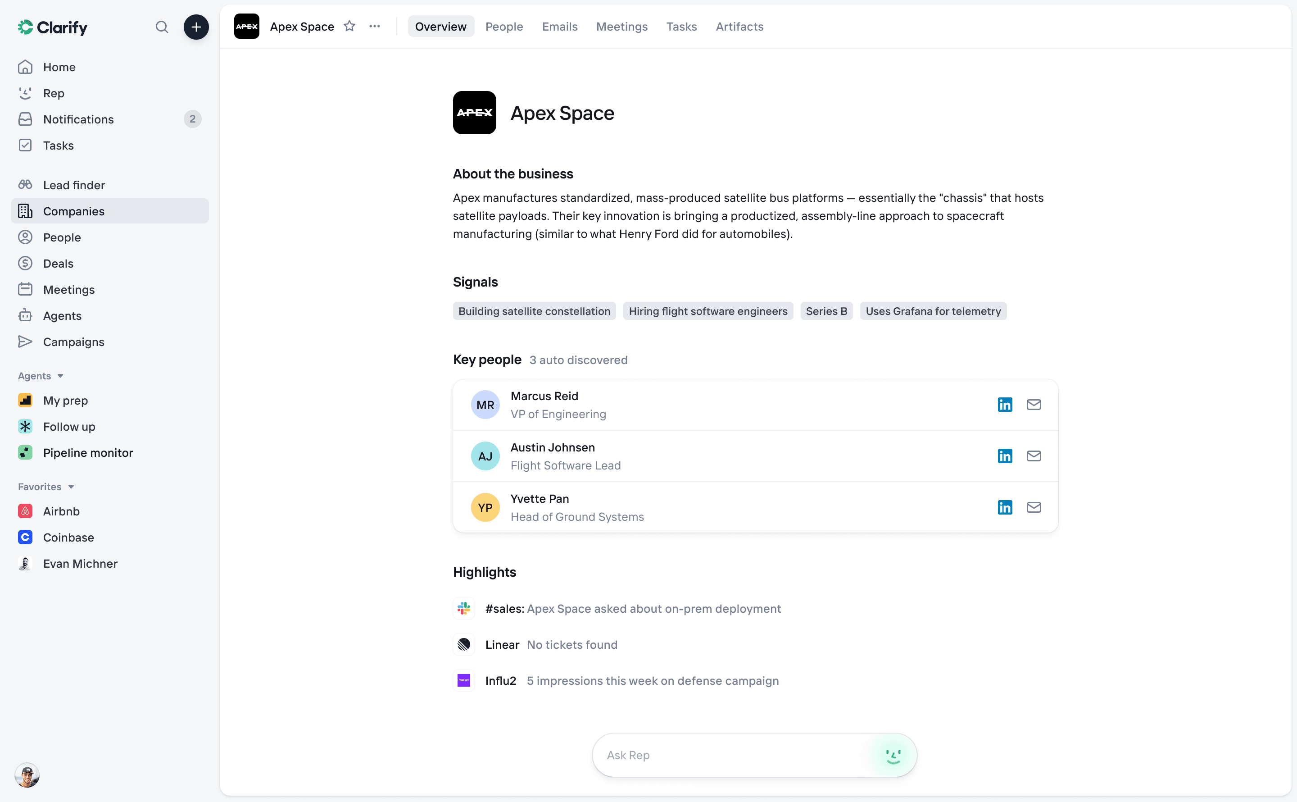Open Follow up agent
This screenshot has height=802, width=1297.
pos(110,426)
